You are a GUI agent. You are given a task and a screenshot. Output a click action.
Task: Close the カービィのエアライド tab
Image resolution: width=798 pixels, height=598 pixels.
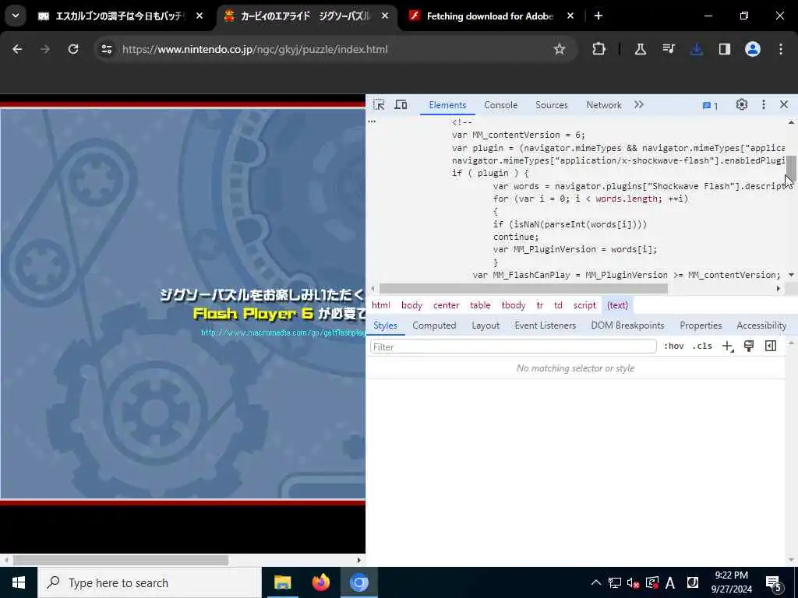coord(385,16)
